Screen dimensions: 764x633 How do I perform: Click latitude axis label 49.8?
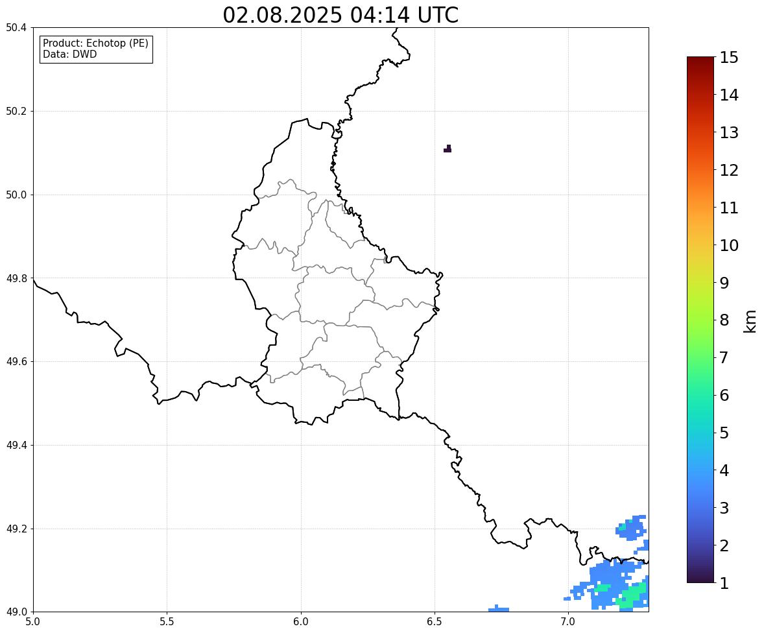coord(16,278)
